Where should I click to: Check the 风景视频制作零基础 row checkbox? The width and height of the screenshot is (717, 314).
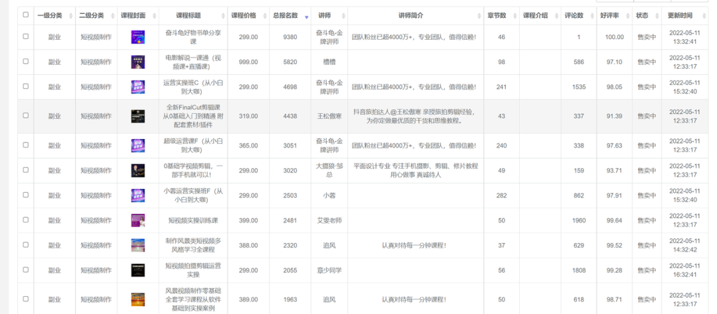(26, 299)
